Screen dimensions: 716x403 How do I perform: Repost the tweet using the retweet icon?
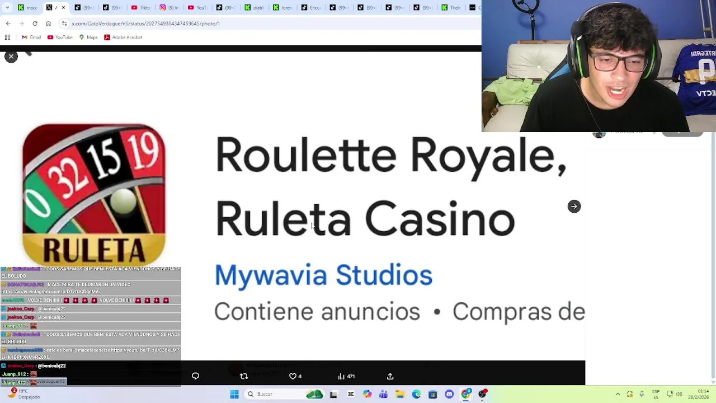[244, 376]
